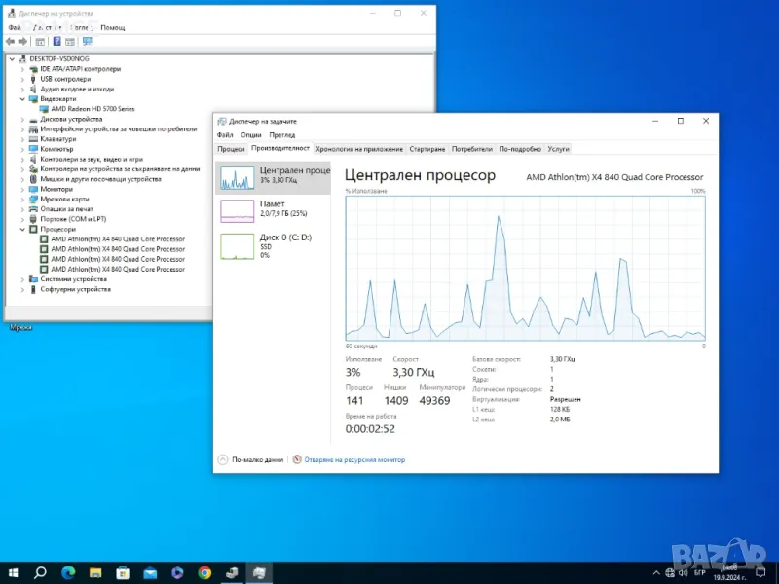This screenshot has width=779, height=584.
Task: Click Отваряне на ресурсния монитор link
Action: (354, 459)
